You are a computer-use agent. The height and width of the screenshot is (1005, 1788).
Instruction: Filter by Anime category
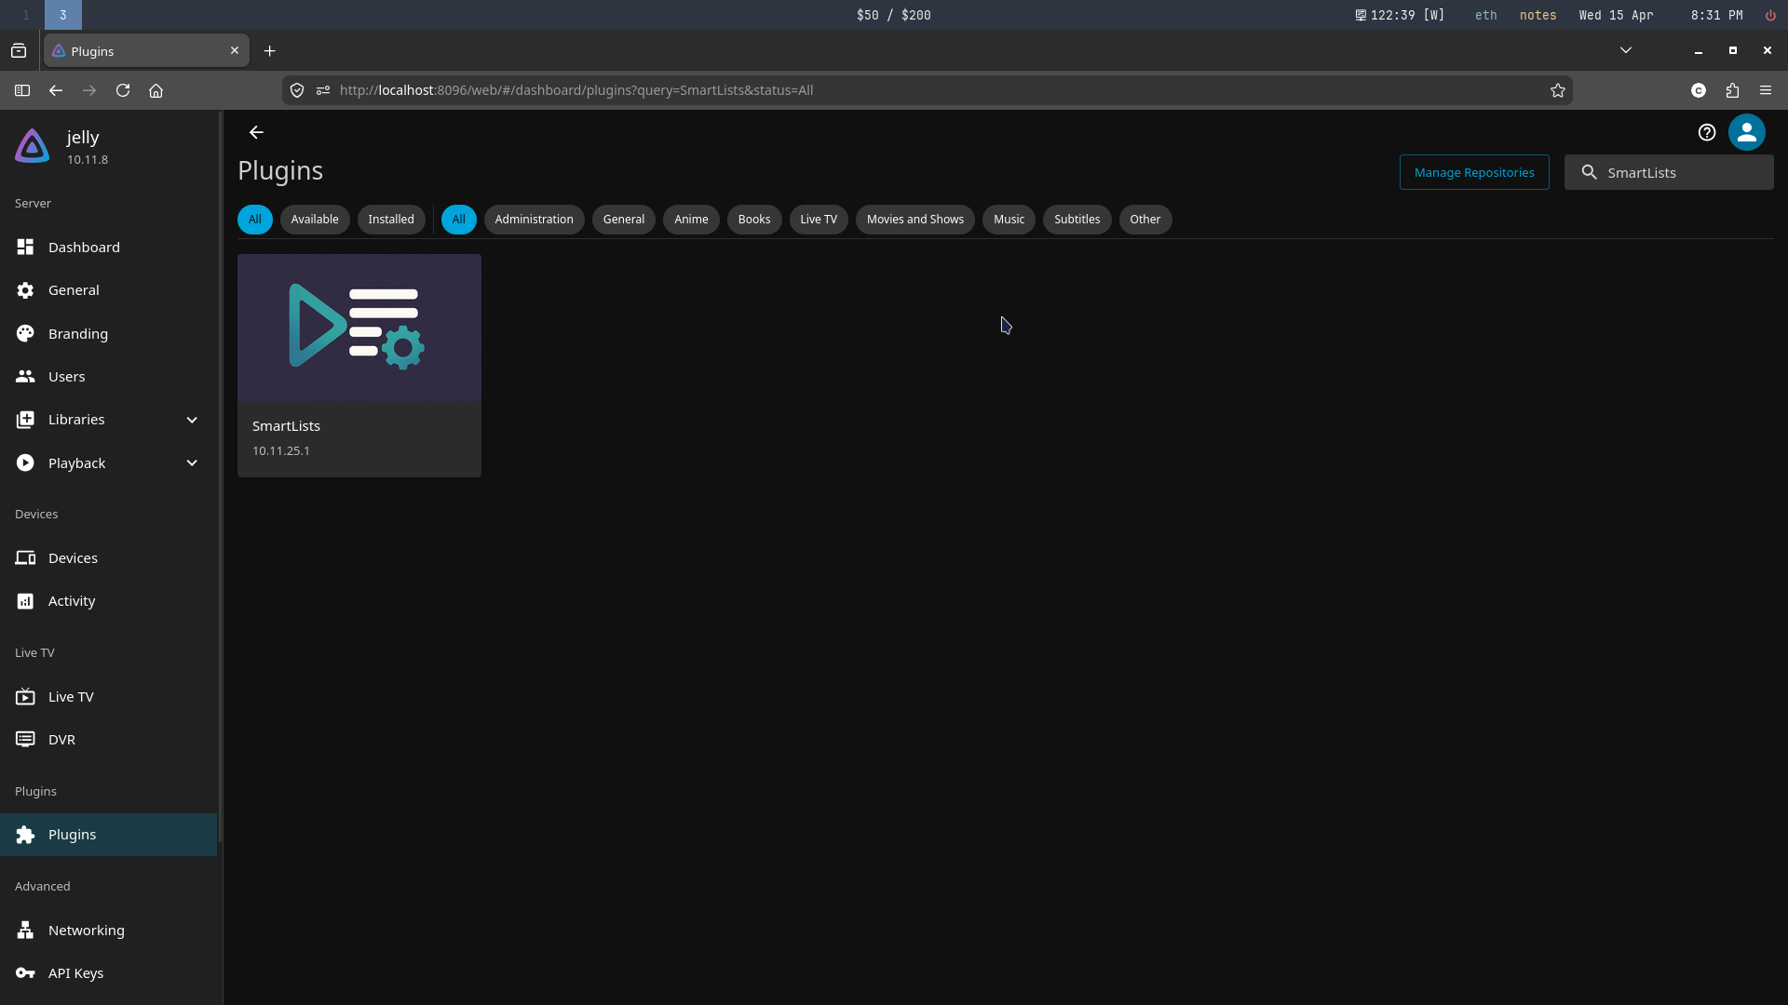coord(691,220)
